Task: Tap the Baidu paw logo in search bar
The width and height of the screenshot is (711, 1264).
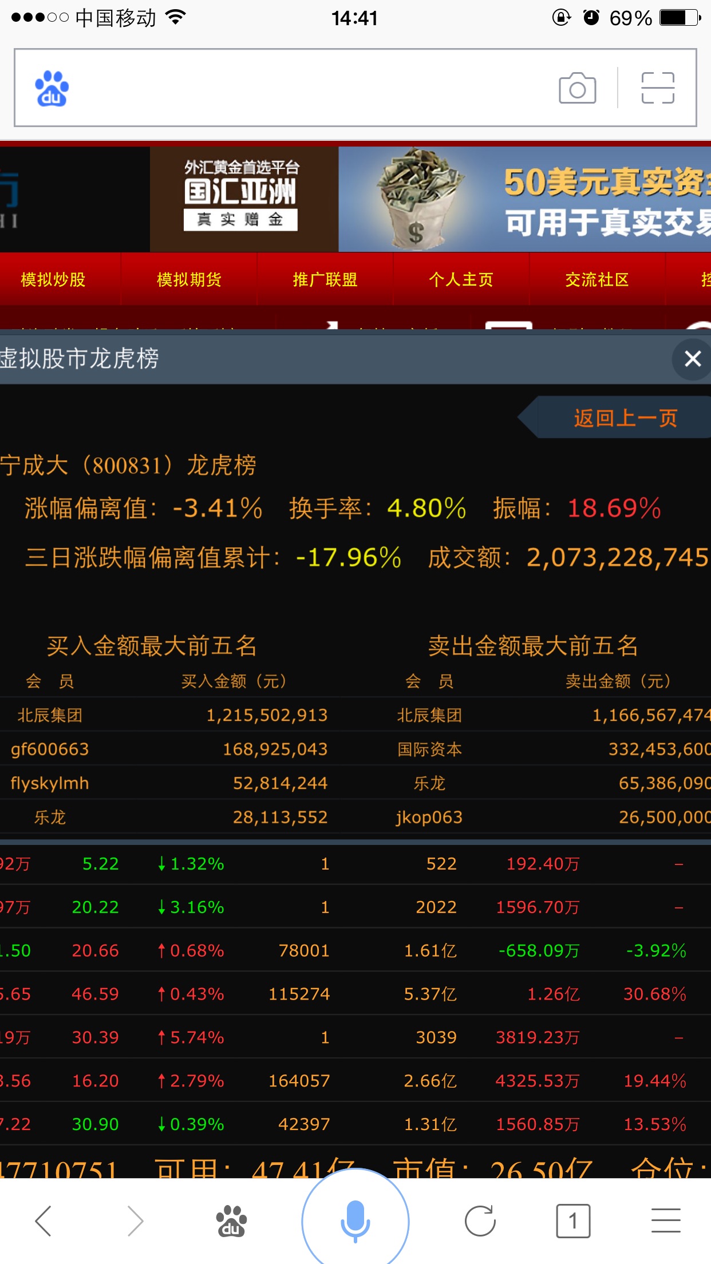Action: coord(52,89)
